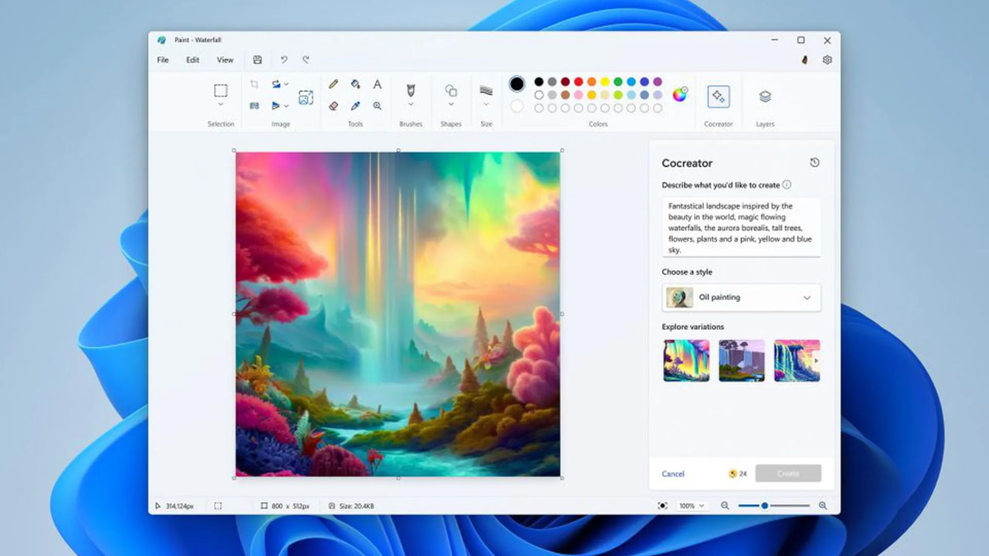Click the Undo arrow
Image resolution: width=989 pixels, height=556 pixels.
[284, 59]
